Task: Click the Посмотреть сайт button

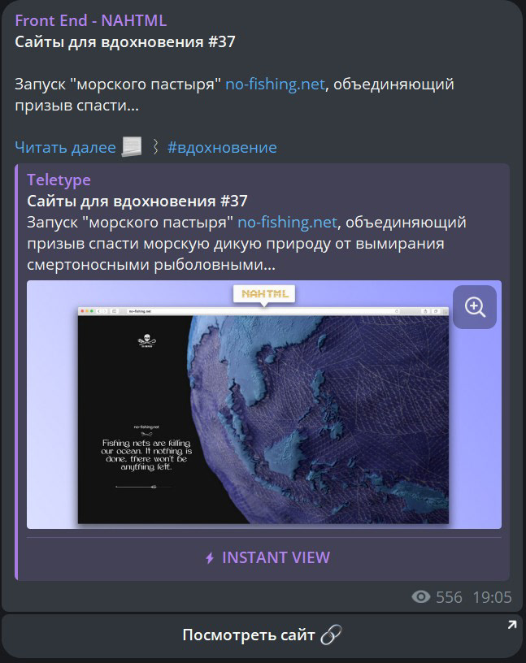Action: coord(262,635)
